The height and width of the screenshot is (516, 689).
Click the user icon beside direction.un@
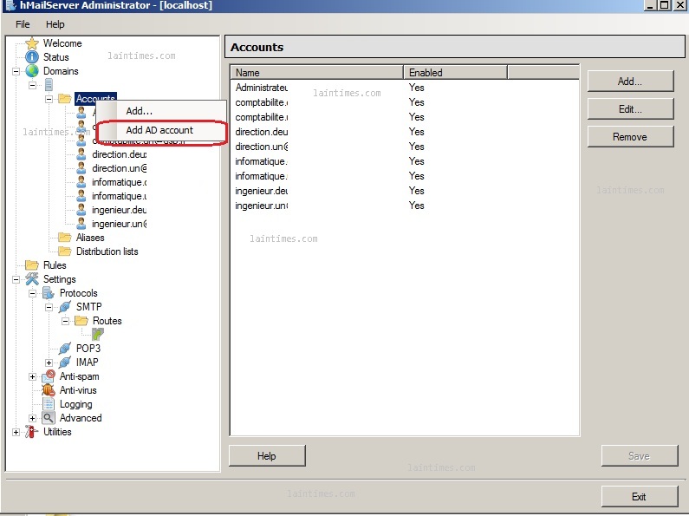81,168
